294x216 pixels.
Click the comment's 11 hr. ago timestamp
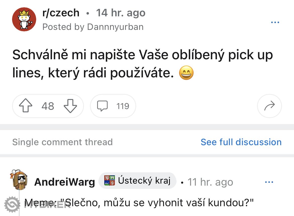210,182
